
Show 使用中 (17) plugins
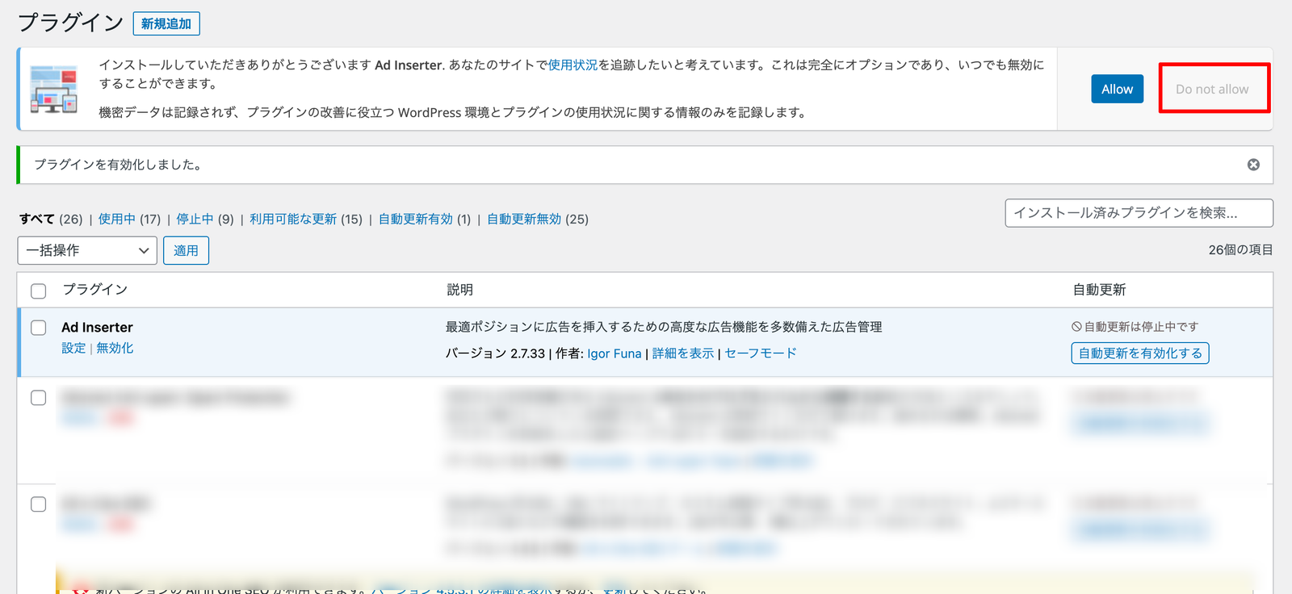(x=129, y=219)
